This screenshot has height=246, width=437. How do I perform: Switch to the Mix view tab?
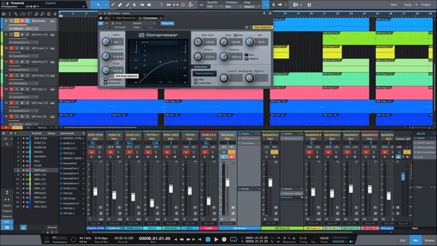(x=416, y=240)
